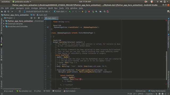Open the Run emulator out tool window
170x95 pixels.
[x=24, y=91]
